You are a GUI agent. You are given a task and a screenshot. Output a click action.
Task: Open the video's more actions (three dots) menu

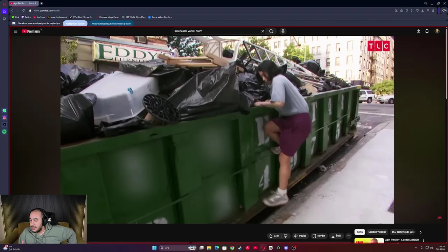pos(349,236)
